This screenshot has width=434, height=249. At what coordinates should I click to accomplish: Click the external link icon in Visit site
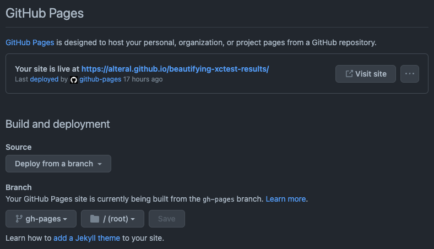pos(349,74)
